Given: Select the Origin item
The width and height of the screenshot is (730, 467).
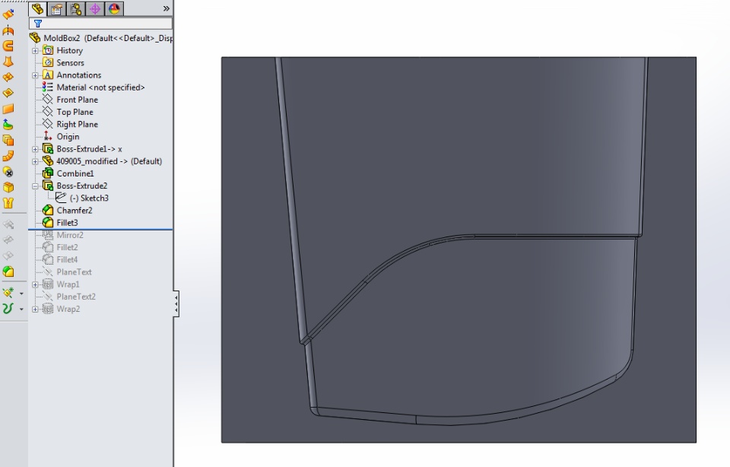Looking at the screenshot, I should tap(61, 137).
